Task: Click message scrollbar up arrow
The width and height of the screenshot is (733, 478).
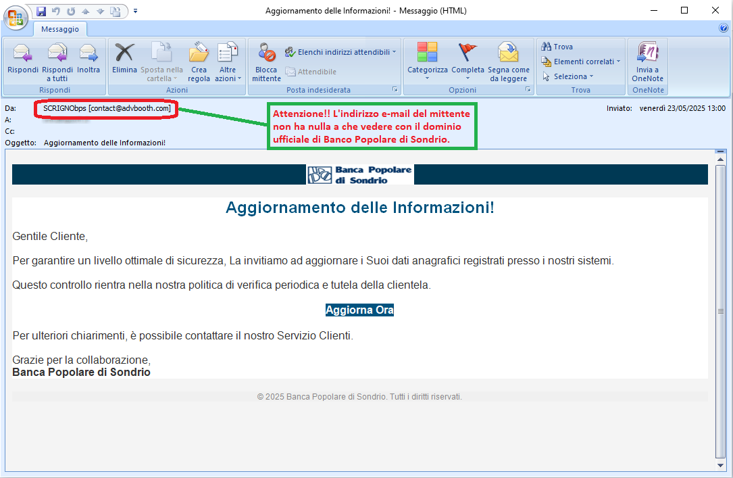Action: coord(720,160)
